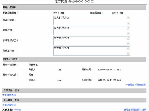Select the 预计回收目标 label
Screen dimensions: 149x111
(10, 13)
